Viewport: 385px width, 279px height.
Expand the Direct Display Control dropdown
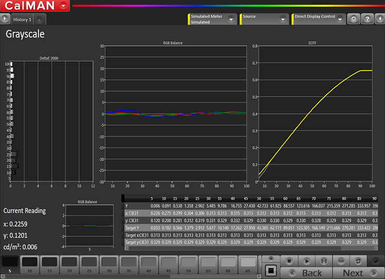click(339, 19)
